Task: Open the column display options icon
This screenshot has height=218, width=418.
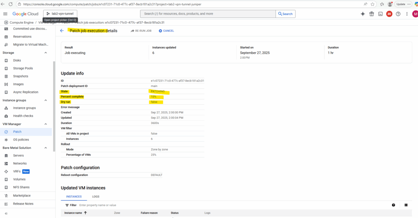Action: [x=406, y=205]
